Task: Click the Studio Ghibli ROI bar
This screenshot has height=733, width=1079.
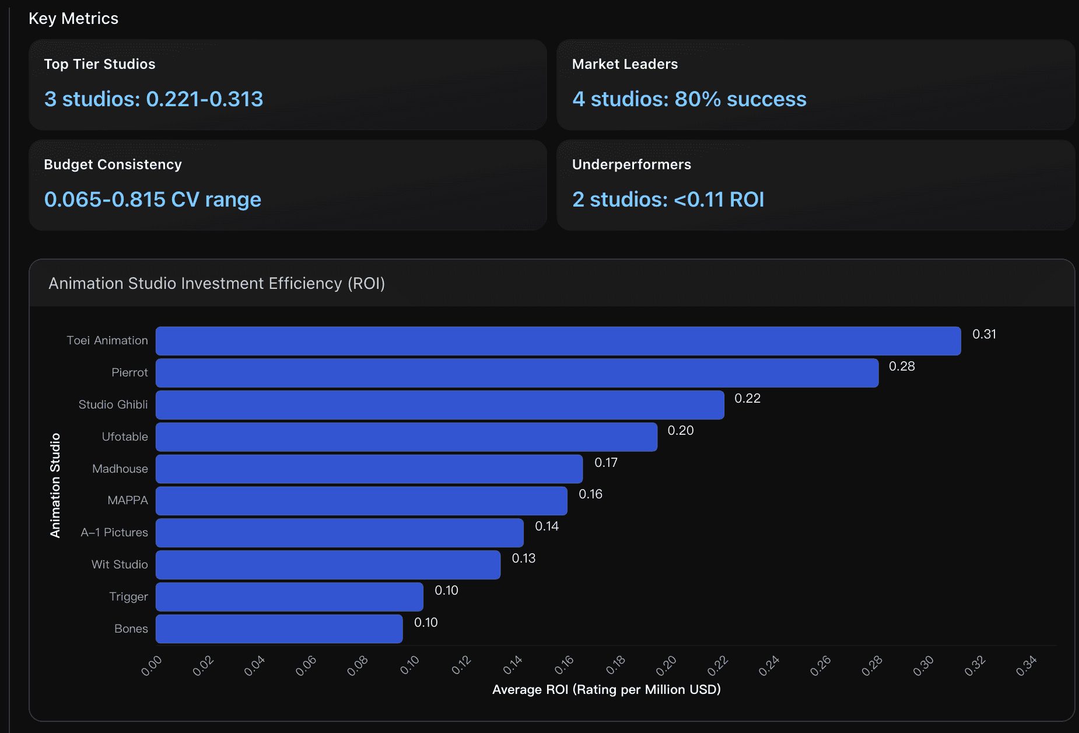Action: [x=440, y=405]
